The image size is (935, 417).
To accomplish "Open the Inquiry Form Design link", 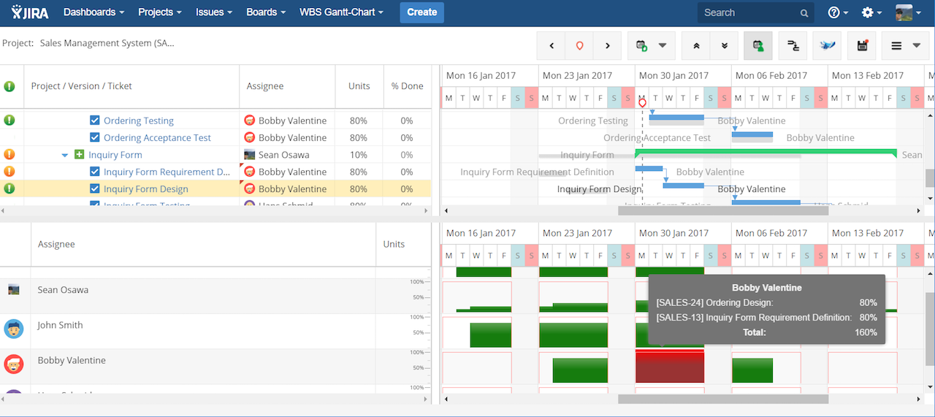I will click(x=146, y=188).
